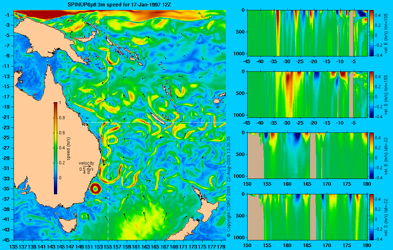Viewport: 393px width, 250px height.
Task: Click the "1" tick at the top of the speed colorbar
Action: tap(60, 103)
